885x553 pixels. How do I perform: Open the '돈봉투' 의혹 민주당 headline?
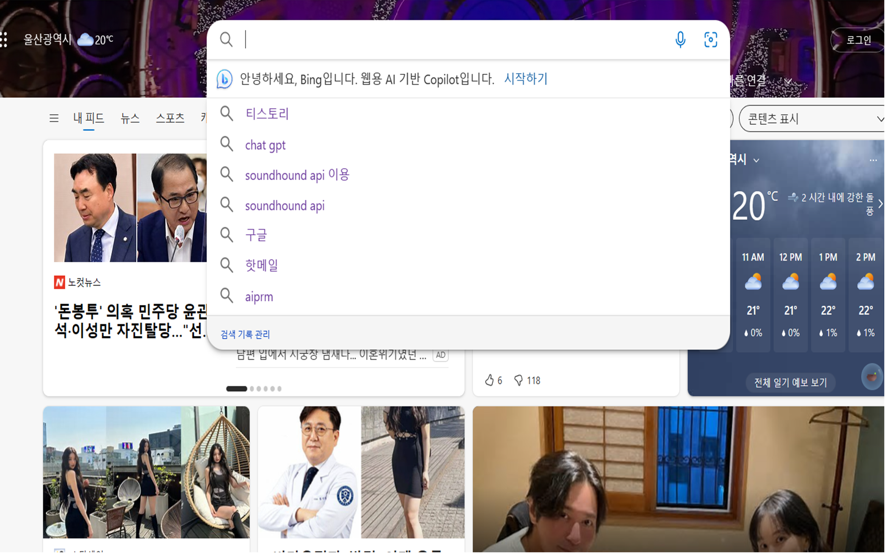tap(131, 321)
